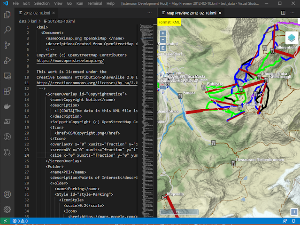Open the Git graph activity bar icon
The image size is (300, 225).
tap(7, 137)
